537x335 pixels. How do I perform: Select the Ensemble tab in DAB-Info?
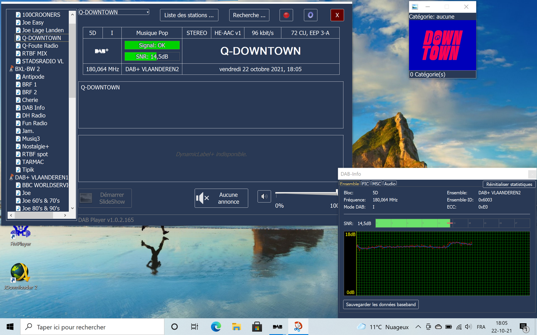click(349, 184)
